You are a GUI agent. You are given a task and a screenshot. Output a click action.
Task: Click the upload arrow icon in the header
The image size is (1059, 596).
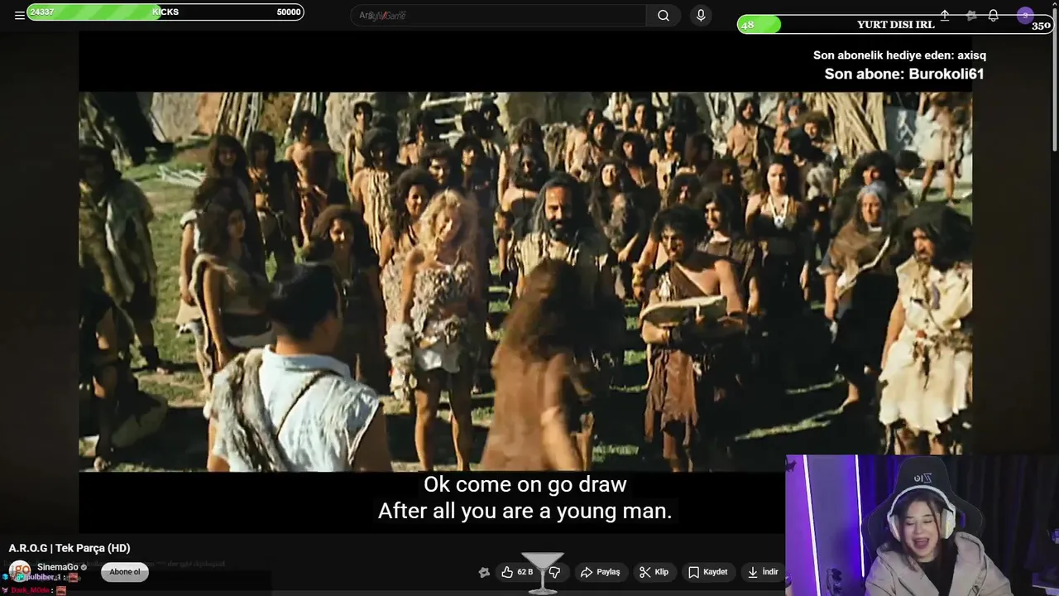pyautogui.click(x=945, y=16)
